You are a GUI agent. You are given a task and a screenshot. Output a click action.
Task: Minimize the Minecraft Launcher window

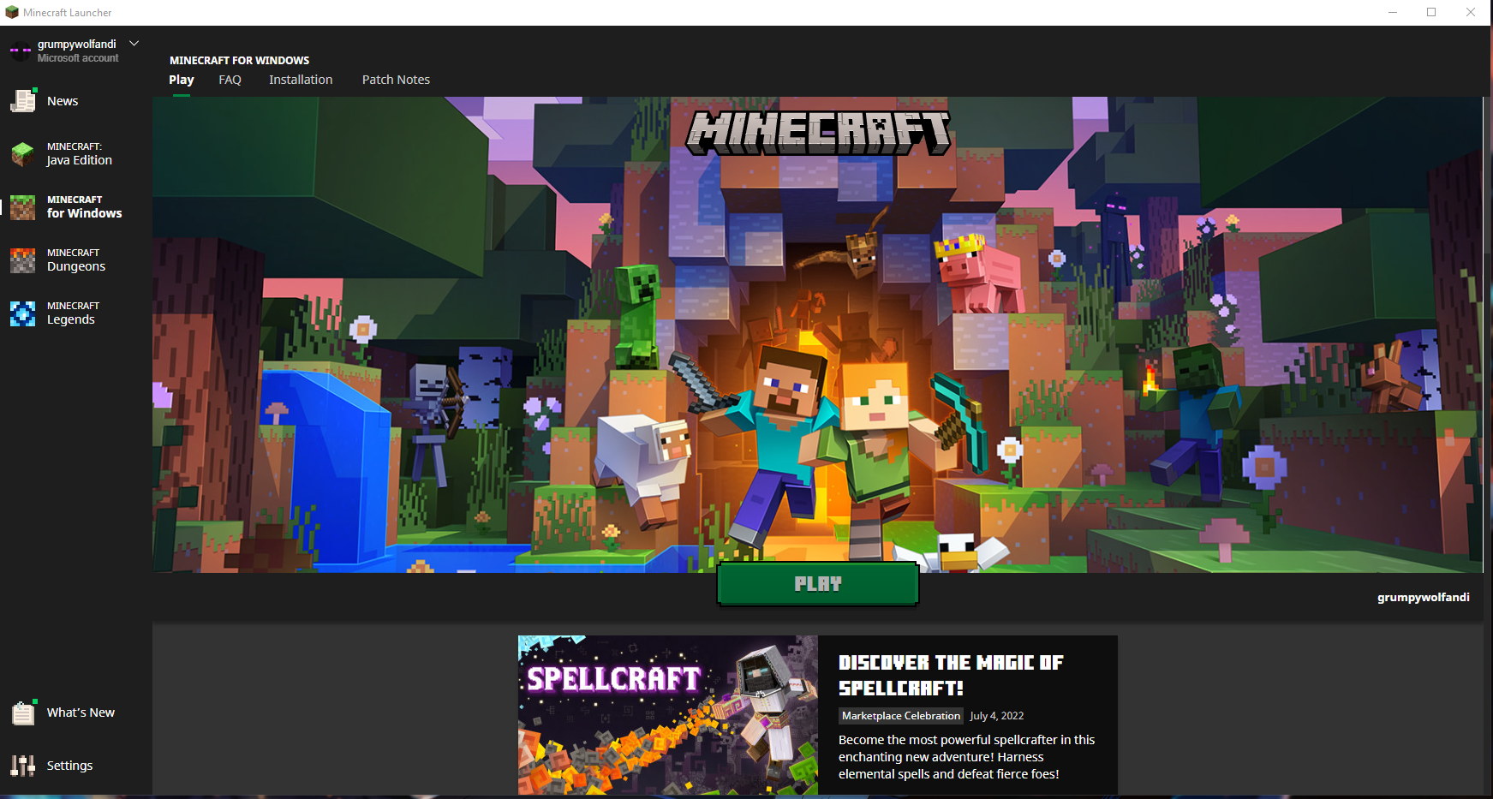(1393, 13)
